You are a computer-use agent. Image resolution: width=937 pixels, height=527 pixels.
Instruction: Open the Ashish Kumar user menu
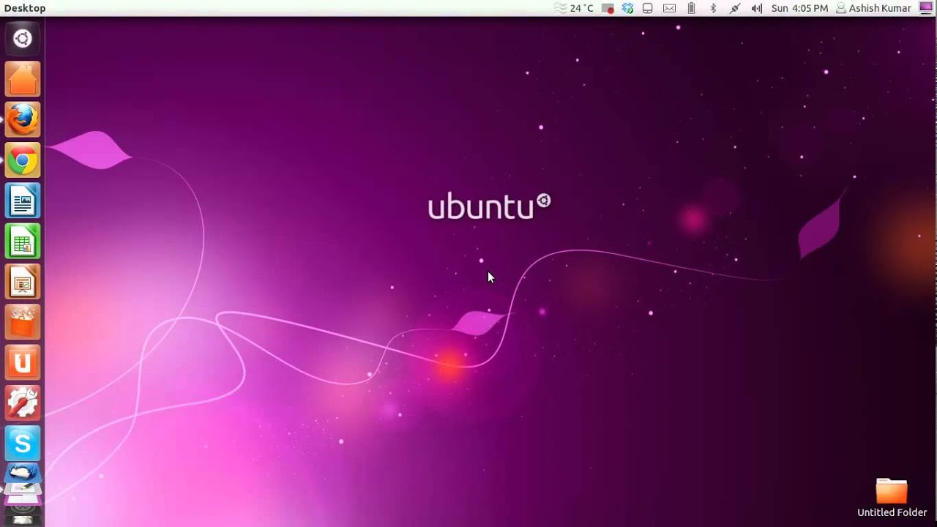874,8
